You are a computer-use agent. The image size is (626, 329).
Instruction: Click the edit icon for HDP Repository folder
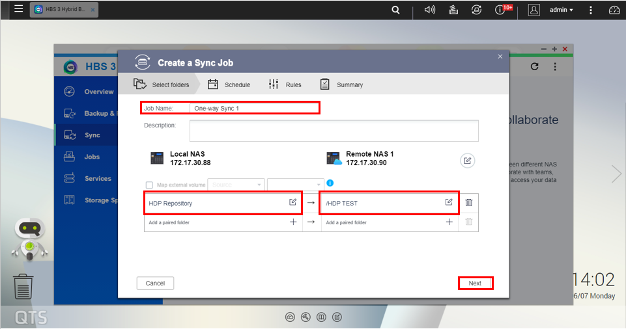pyautogui.click(x=292, y=202)
